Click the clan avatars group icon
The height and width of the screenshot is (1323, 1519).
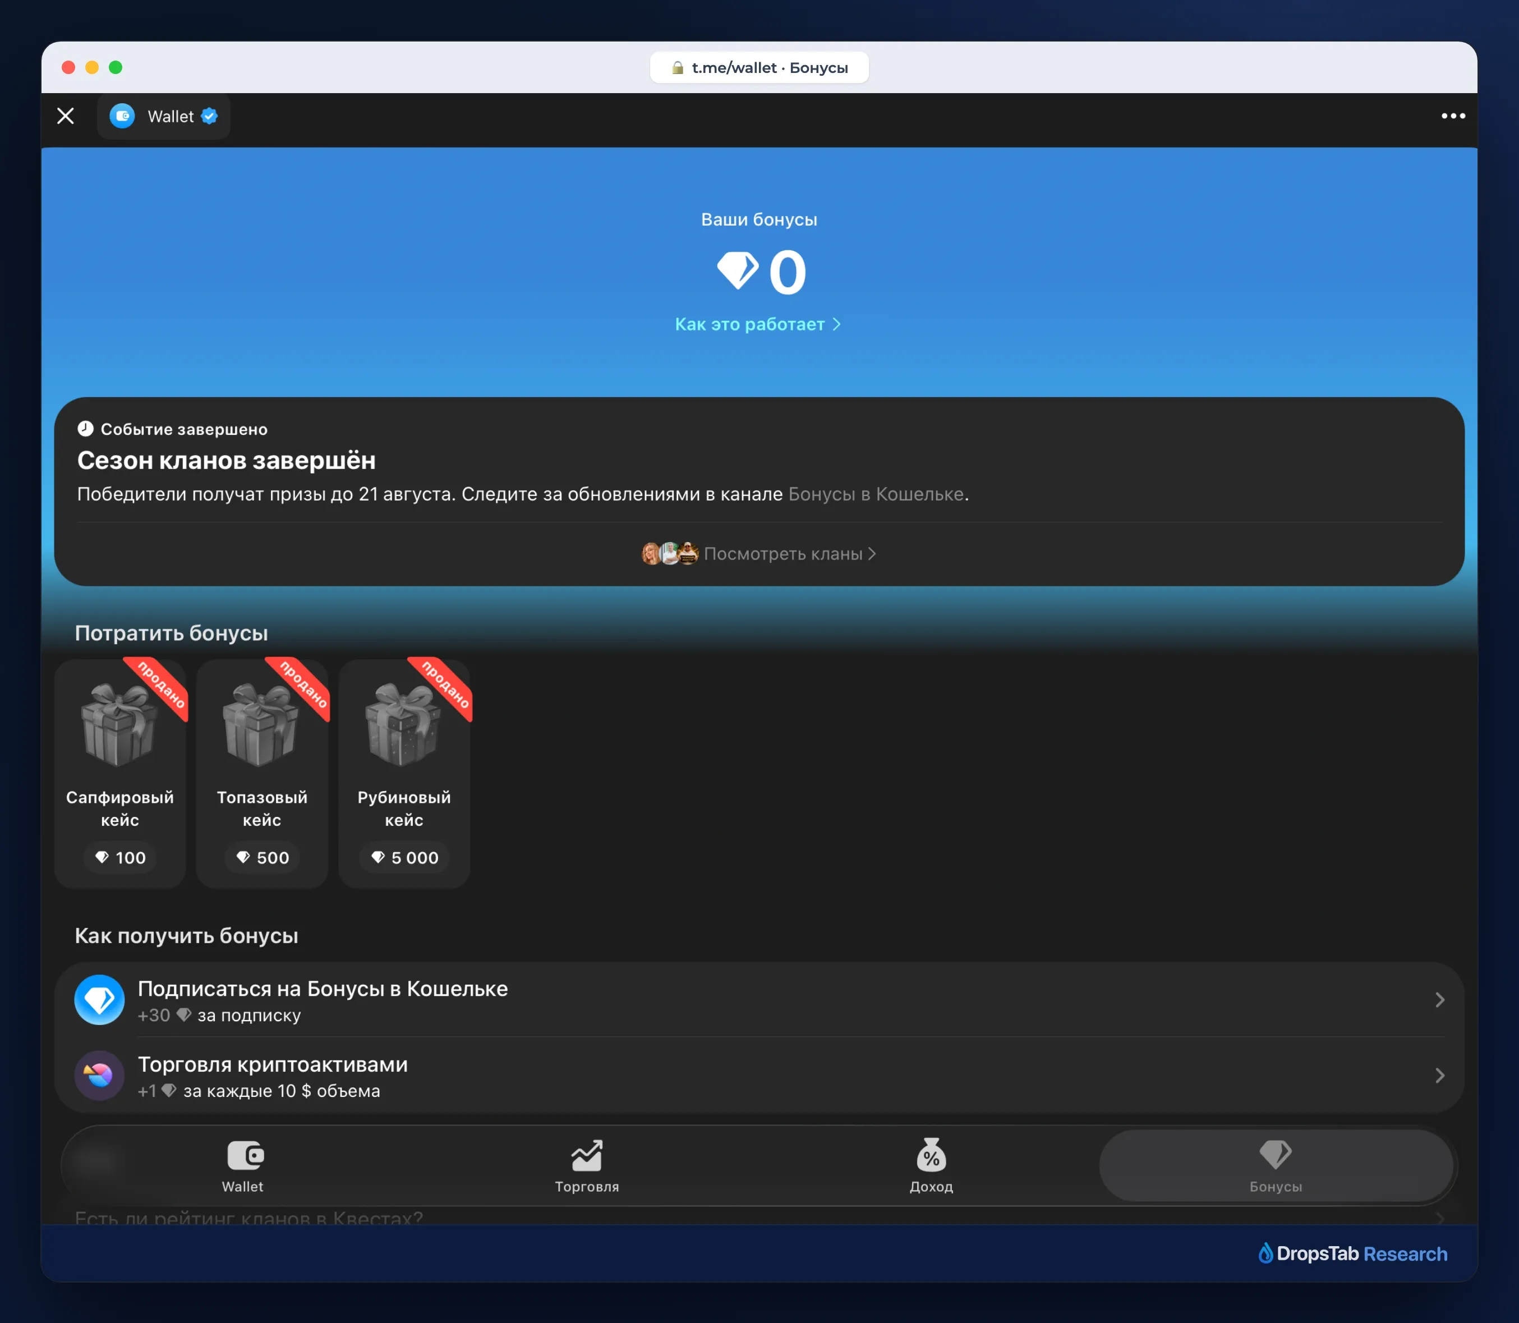(x=669, y=554)
